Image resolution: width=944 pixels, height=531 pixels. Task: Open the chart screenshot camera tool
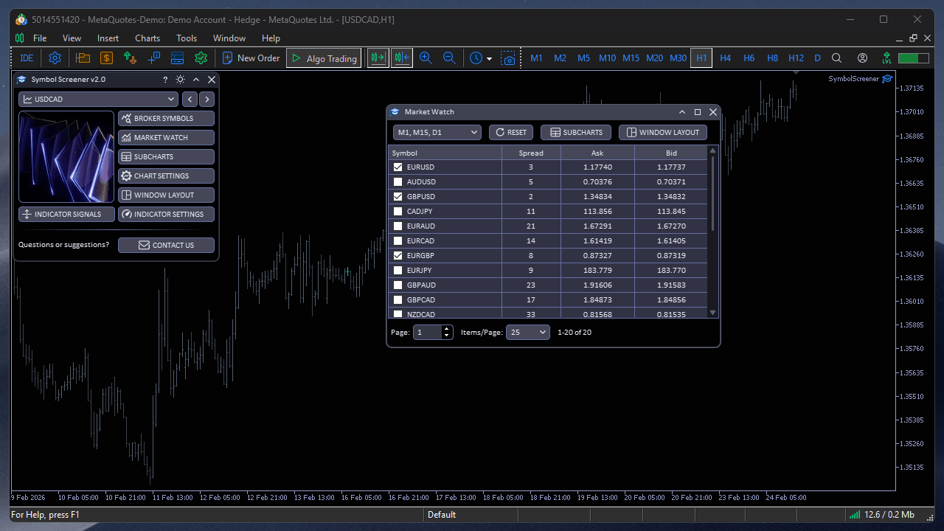tap(509, 58)
